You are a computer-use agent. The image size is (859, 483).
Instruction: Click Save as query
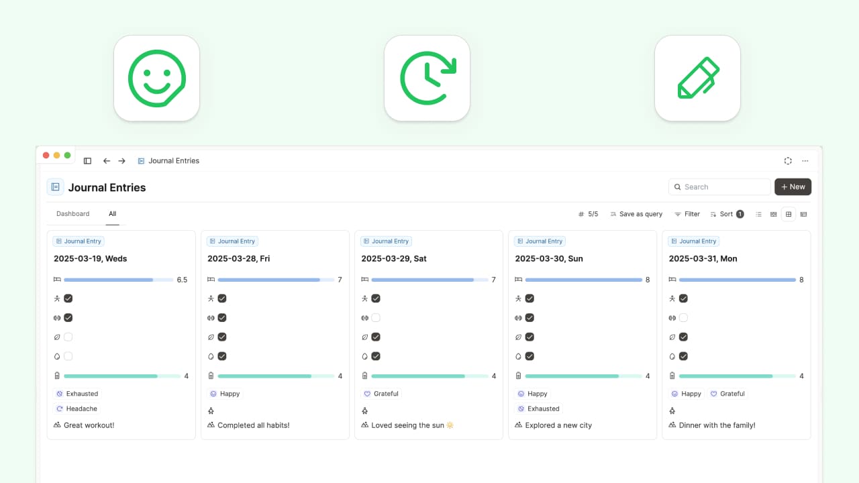(x=636, y=214)
